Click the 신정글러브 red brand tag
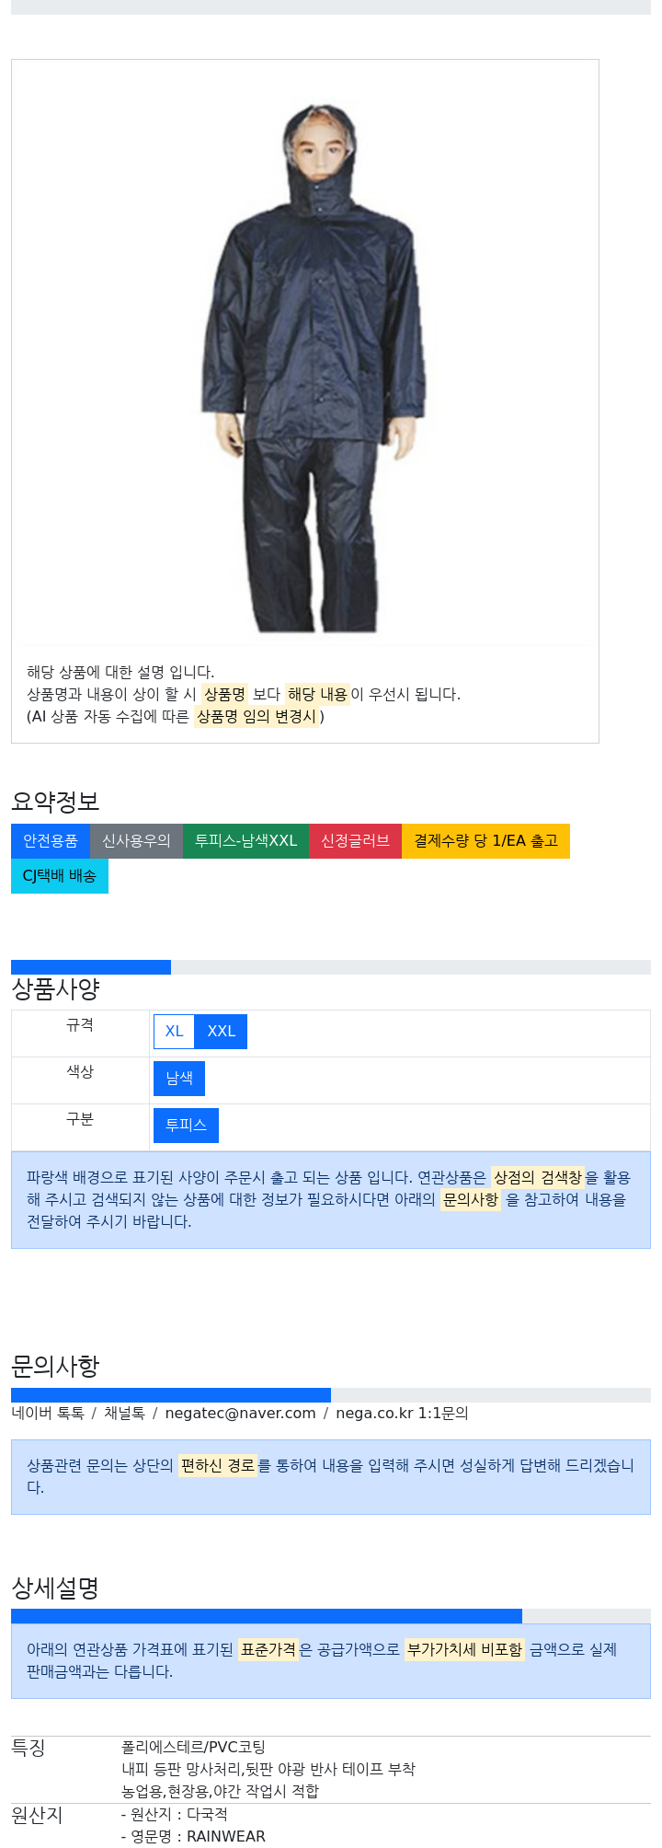The height and width of the screenshot is (1848, 662). (x=355, y=841)
